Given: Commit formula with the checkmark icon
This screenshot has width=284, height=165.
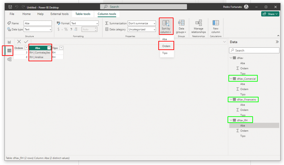Looking at the screenshot, I should (x=26, y=42).
